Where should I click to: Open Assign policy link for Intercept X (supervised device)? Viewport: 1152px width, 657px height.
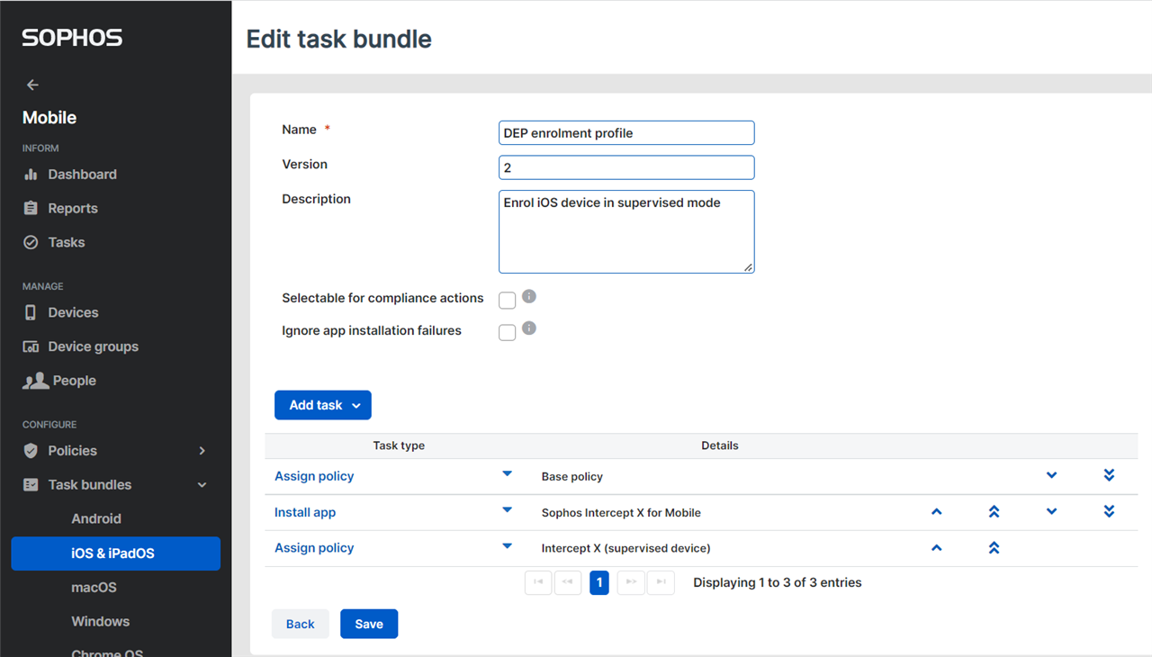pyautogui.click(x=314, y=548)
